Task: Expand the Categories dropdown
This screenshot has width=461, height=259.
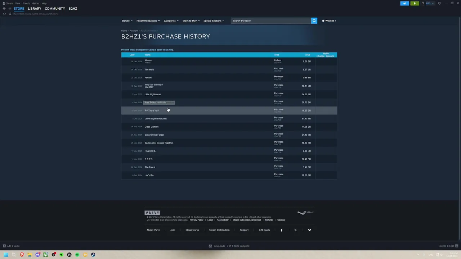Action: [x=171, y=21]
